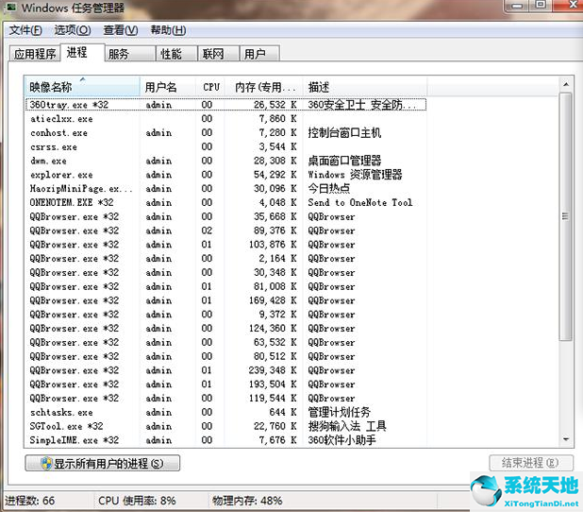Open the 文件(F) menu

[x=25, y=30]
